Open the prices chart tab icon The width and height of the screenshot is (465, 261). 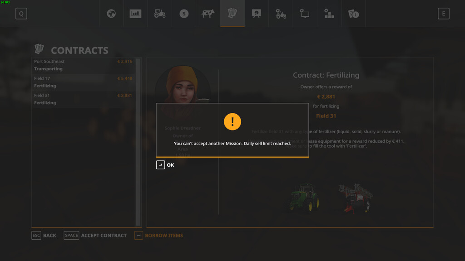[135, 14]
